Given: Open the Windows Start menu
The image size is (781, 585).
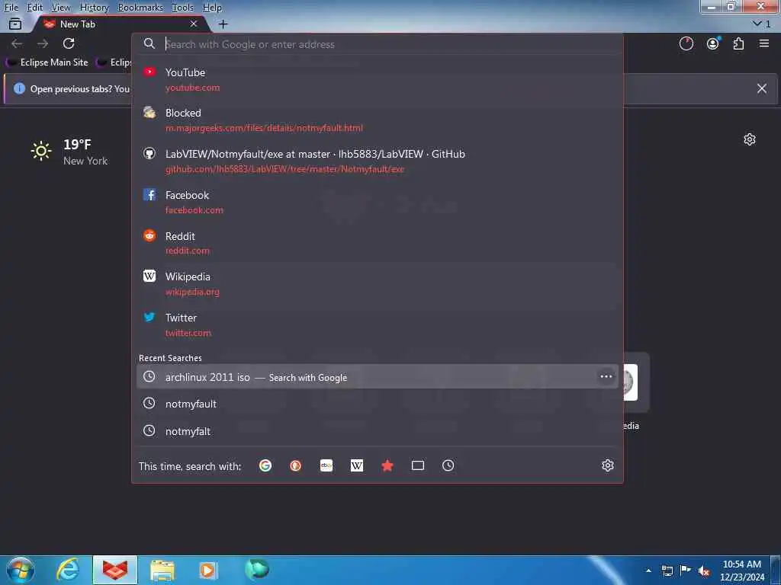Looking at the screenshot, I should tap(21, 570).
